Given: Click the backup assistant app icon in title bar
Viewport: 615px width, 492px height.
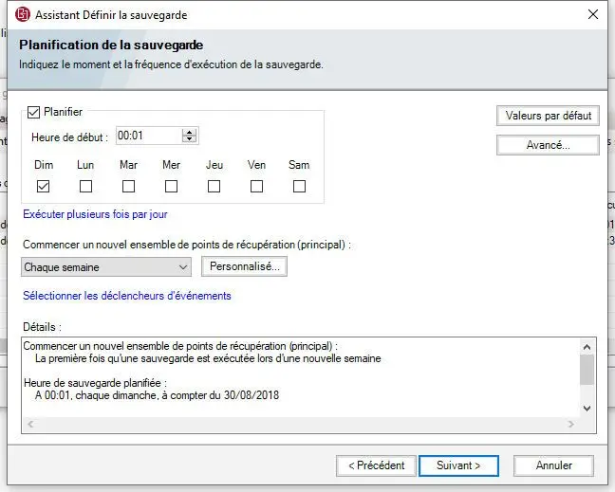Looking at the screenshot, I should tap(23, 14).
